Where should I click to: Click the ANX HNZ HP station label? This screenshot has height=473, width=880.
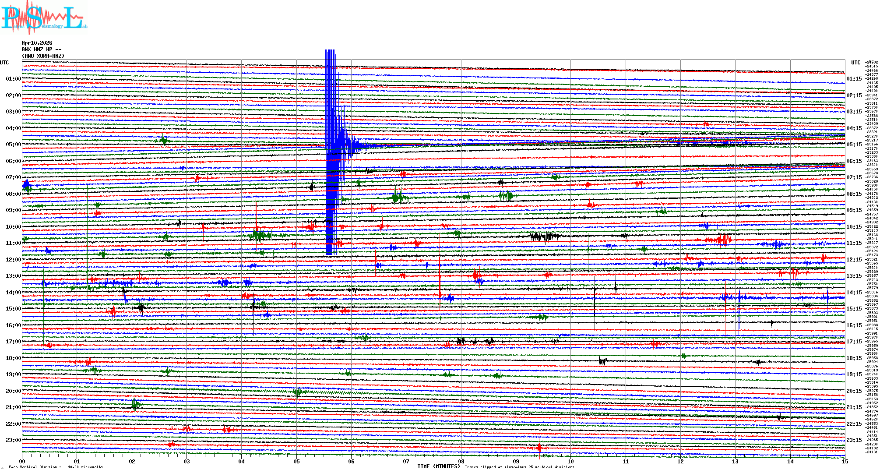pyautogui.click(x=41, y=49)
